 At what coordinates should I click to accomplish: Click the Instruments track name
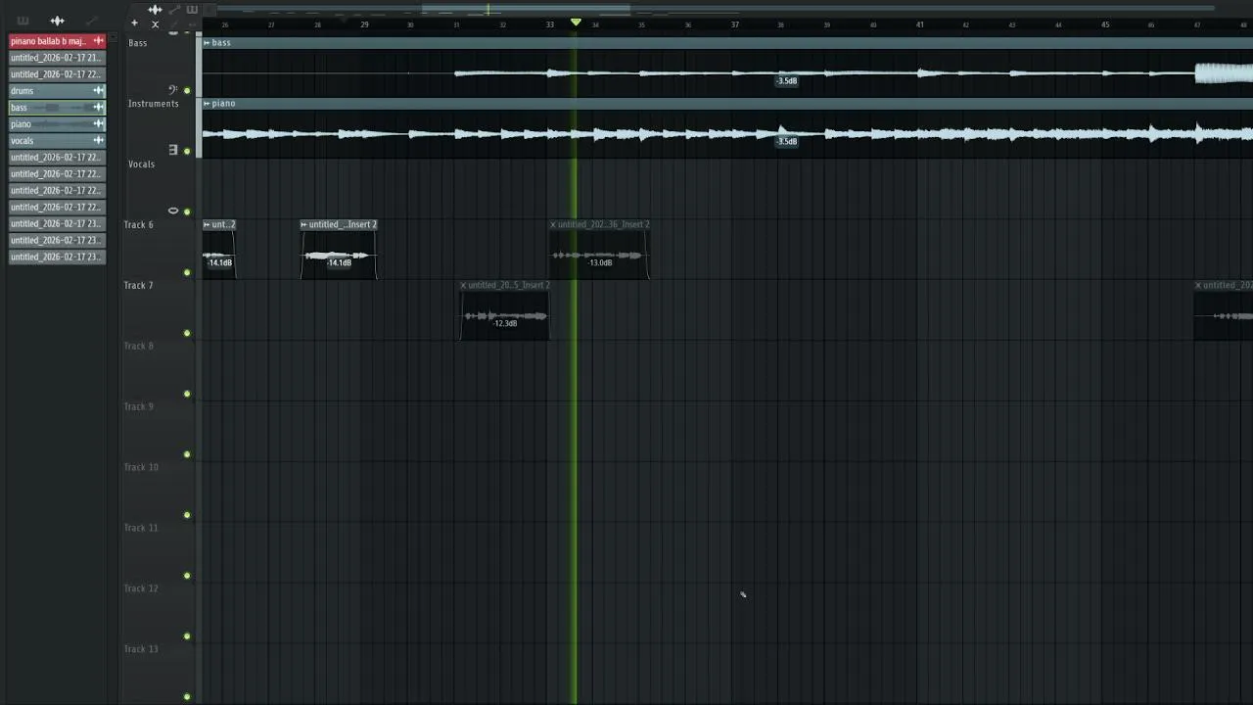[x=154, y=104]
